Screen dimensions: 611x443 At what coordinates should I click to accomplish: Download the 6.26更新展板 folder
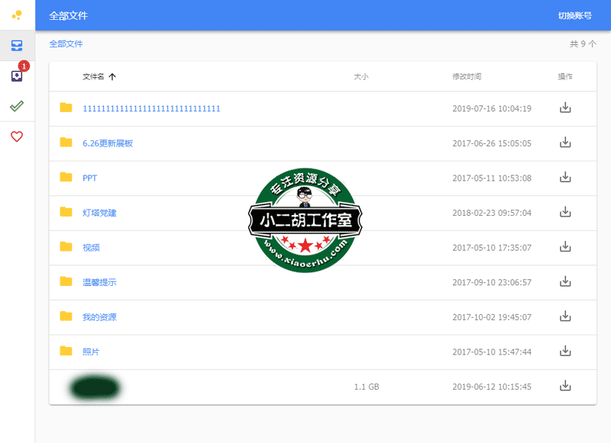pos(564,143)
